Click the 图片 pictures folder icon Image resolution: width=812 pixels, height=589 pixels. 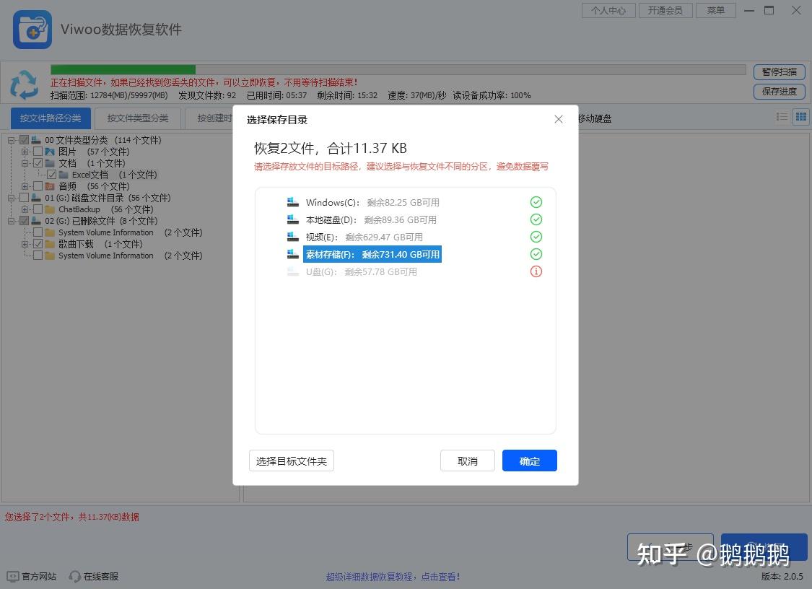tap(50, 152)
